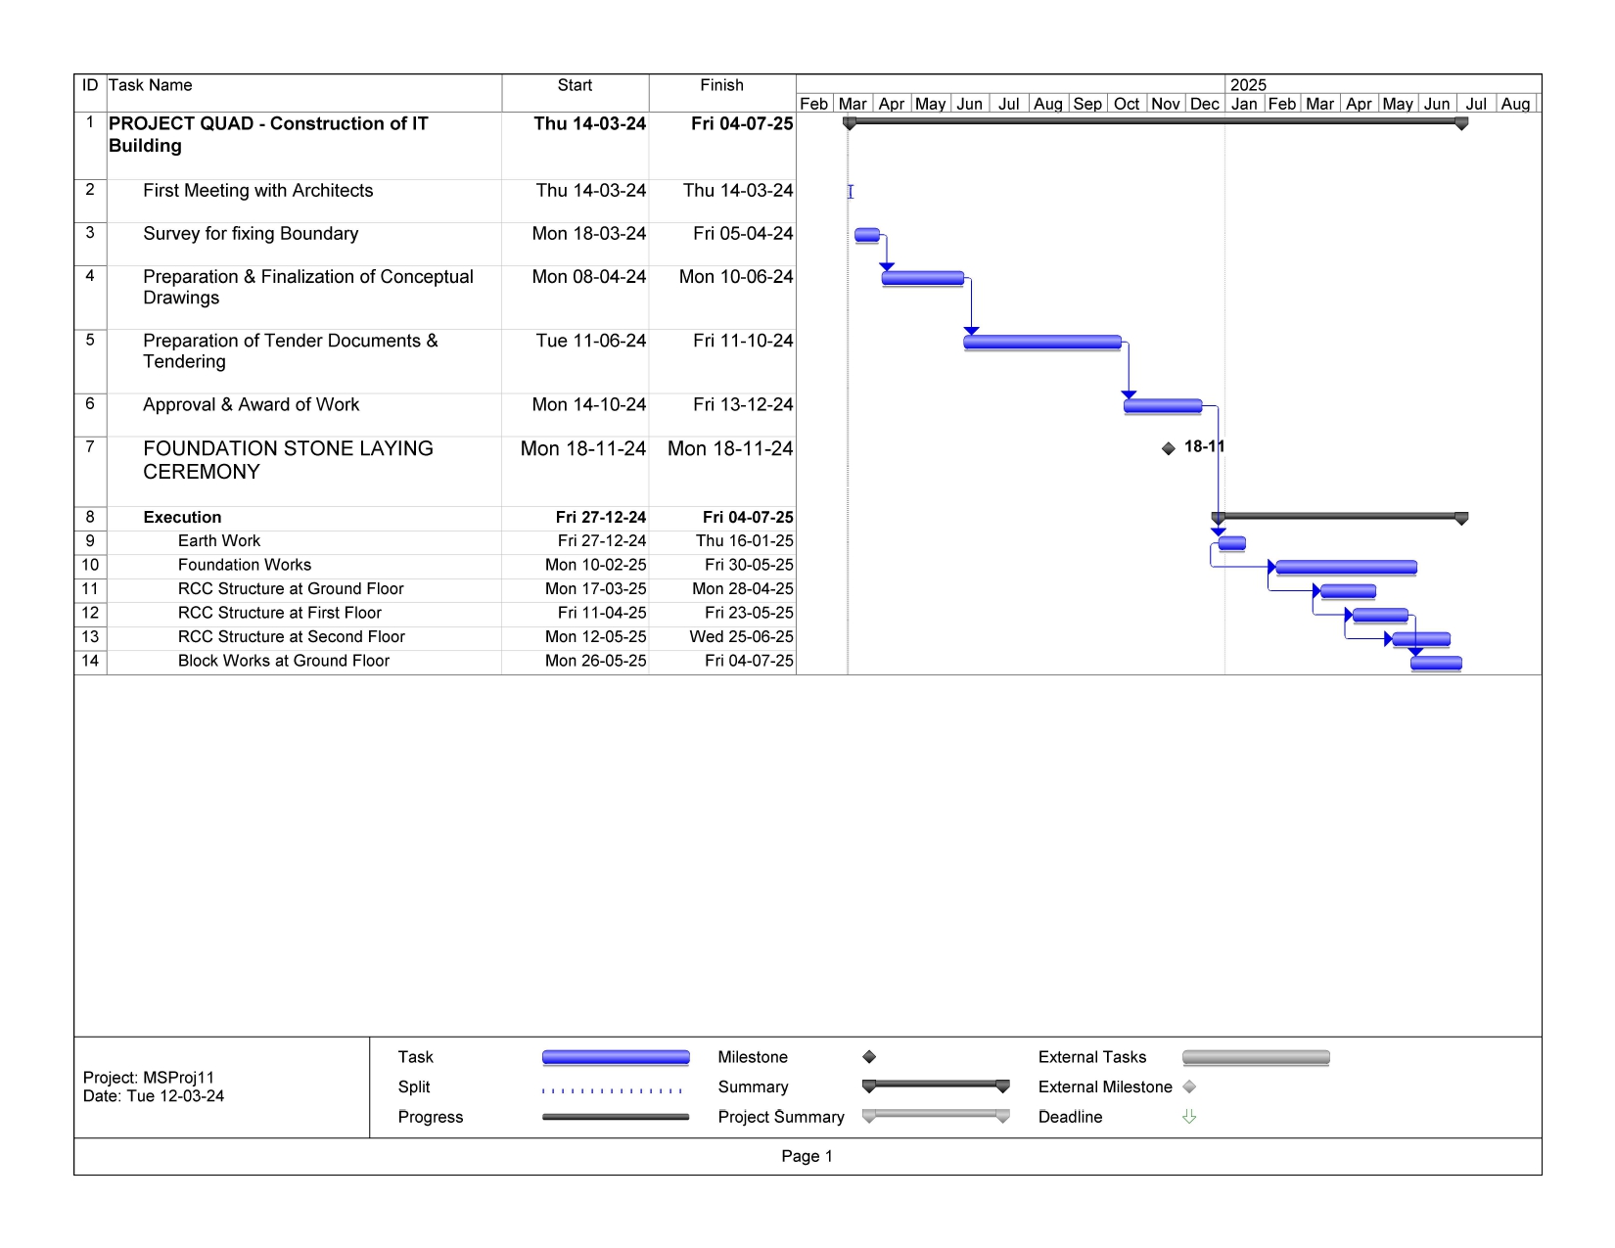Viewport: 1615px width, 1248px height.
Task: Click the dotted Split line sample in the legend
Action: coord(614,1089)
